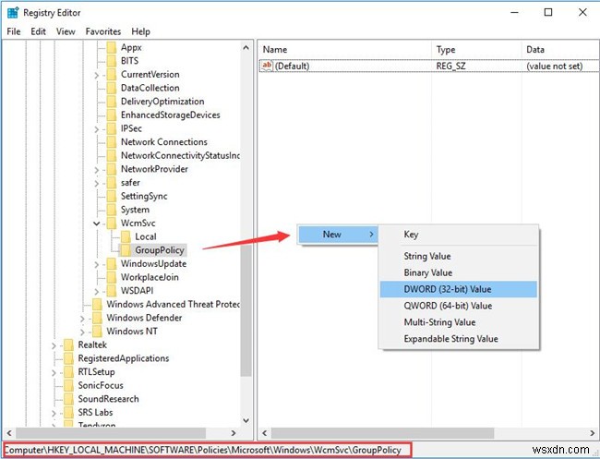
Task: Click the tree pane scroll right arrow
Action: pos(234,433)
